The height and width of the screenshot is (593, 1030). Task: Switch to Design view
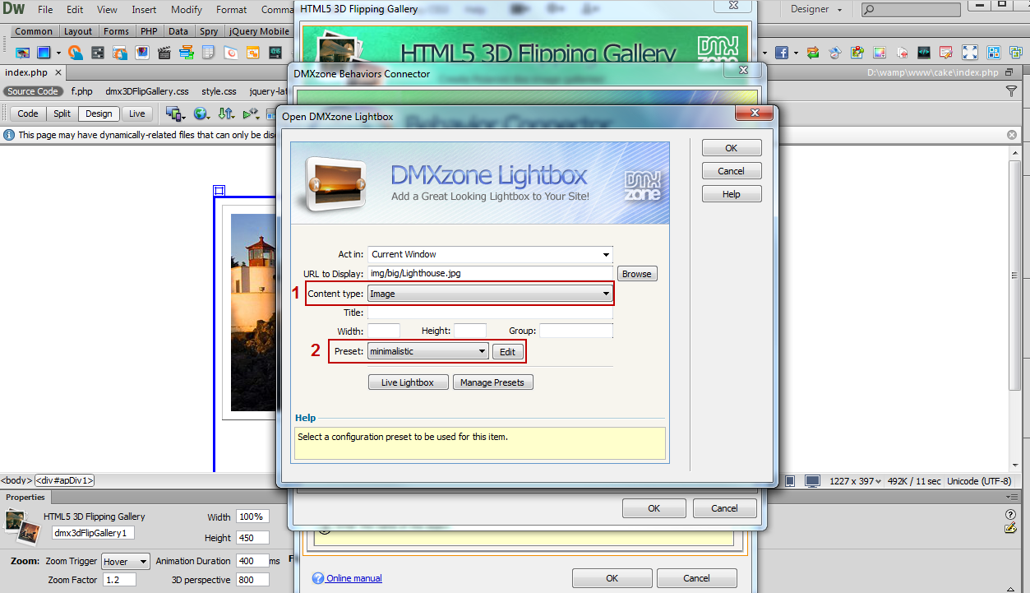(x=99, y=114)
